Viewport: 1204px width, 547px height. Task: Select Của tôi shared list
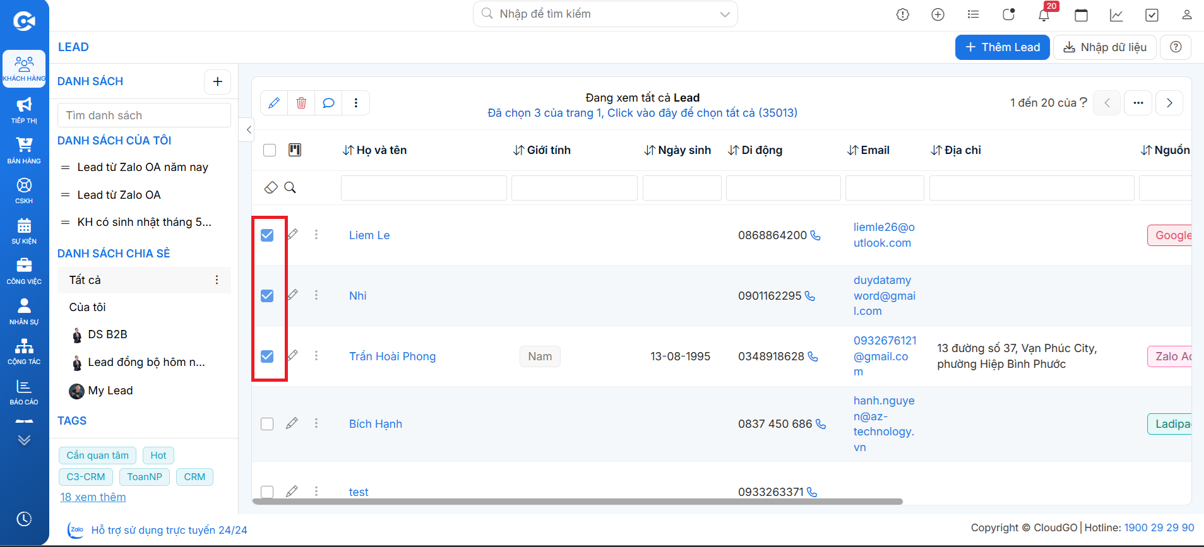[88, 307]
